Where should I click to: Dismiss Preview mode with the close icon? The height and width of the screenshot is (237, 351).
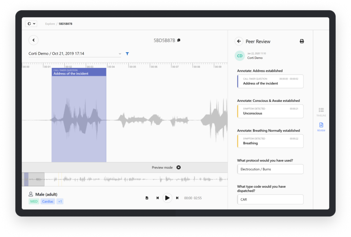click(179, 167)
